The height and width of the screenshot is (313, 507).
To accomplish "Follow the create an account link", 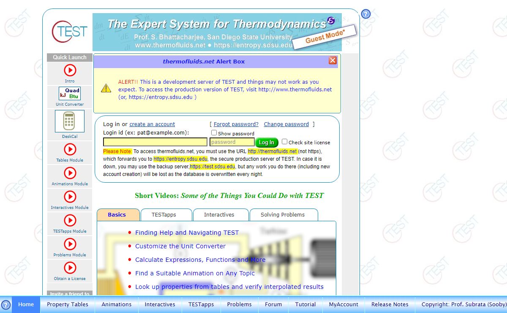I will pos(152,124).
